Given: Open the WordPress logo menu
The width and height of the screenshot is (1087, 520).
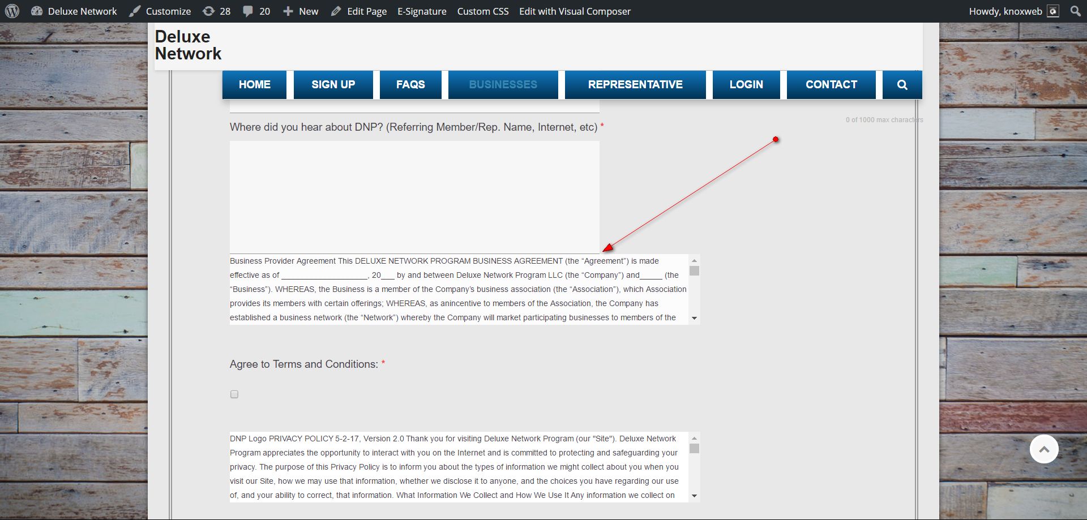Looking at the screenshot, I should pos(12,11).
